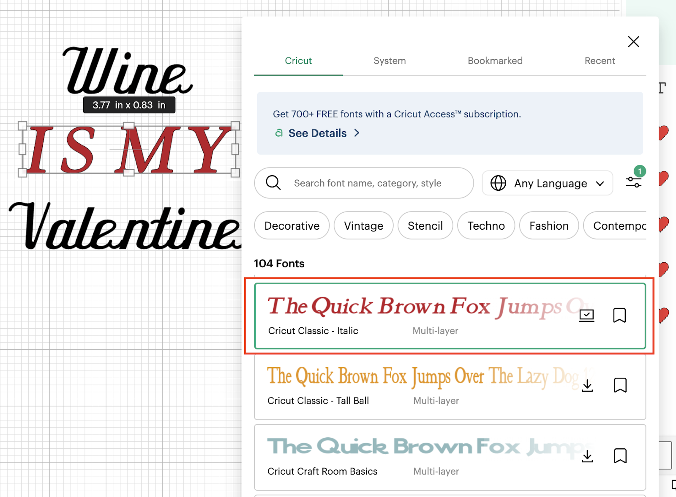
Task: Select the Vintage category chip
Action: click(363, 225)
